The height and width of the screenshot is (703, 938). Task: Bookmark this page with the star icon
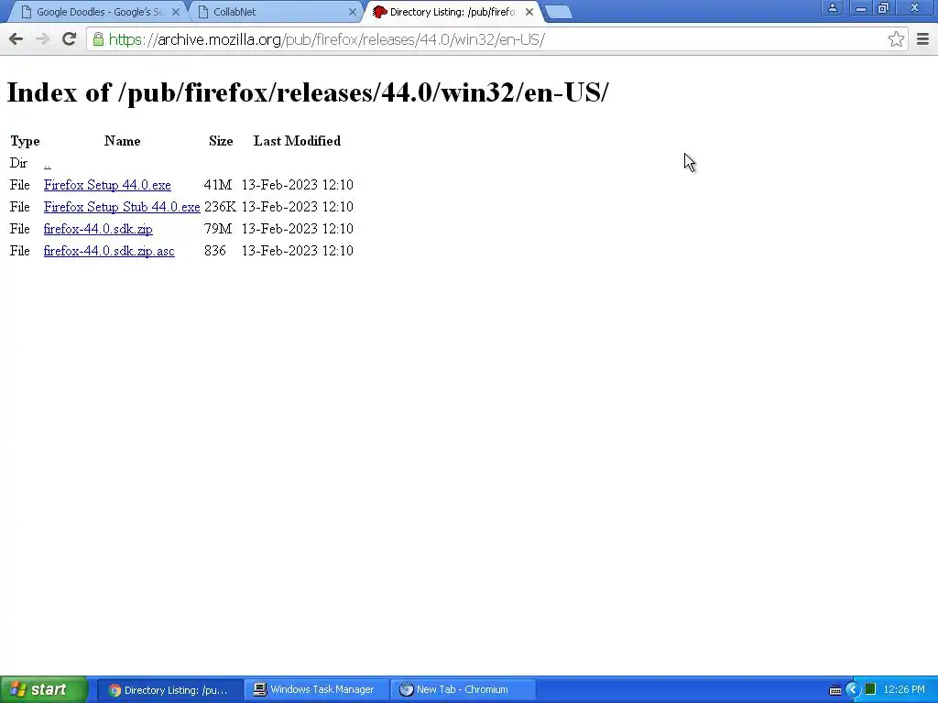tap(896, 39)
